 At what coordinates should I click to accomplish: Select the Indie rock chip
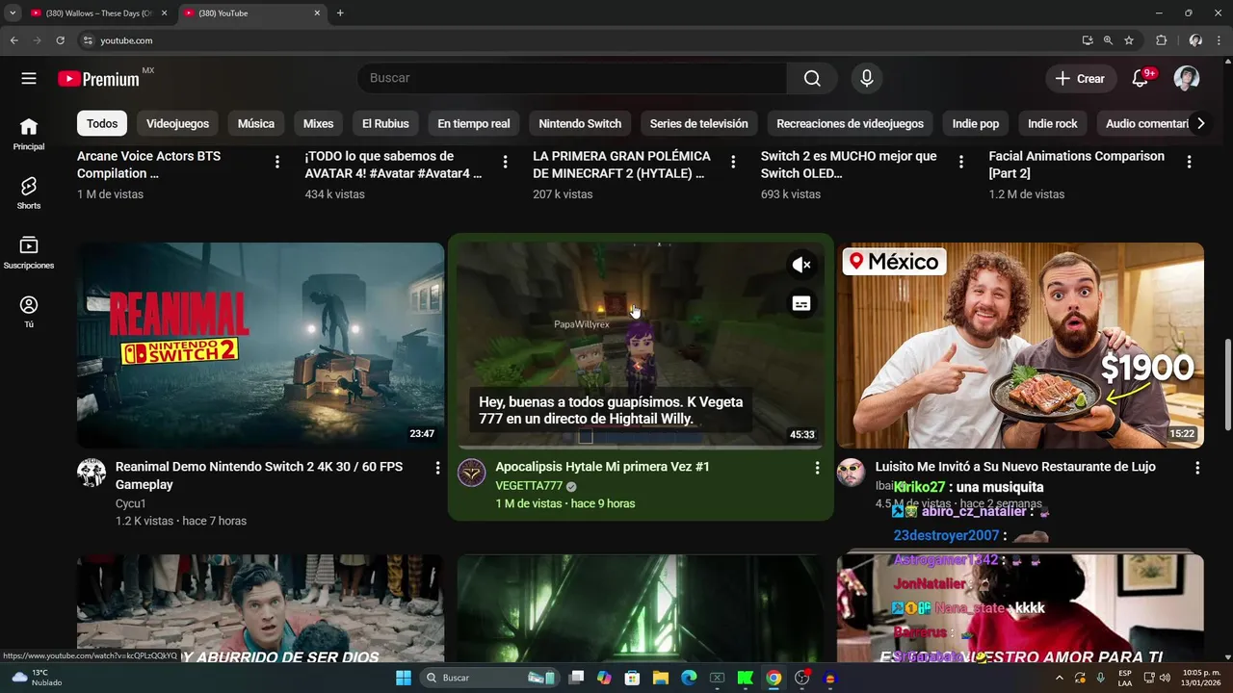pos(1053,123)
